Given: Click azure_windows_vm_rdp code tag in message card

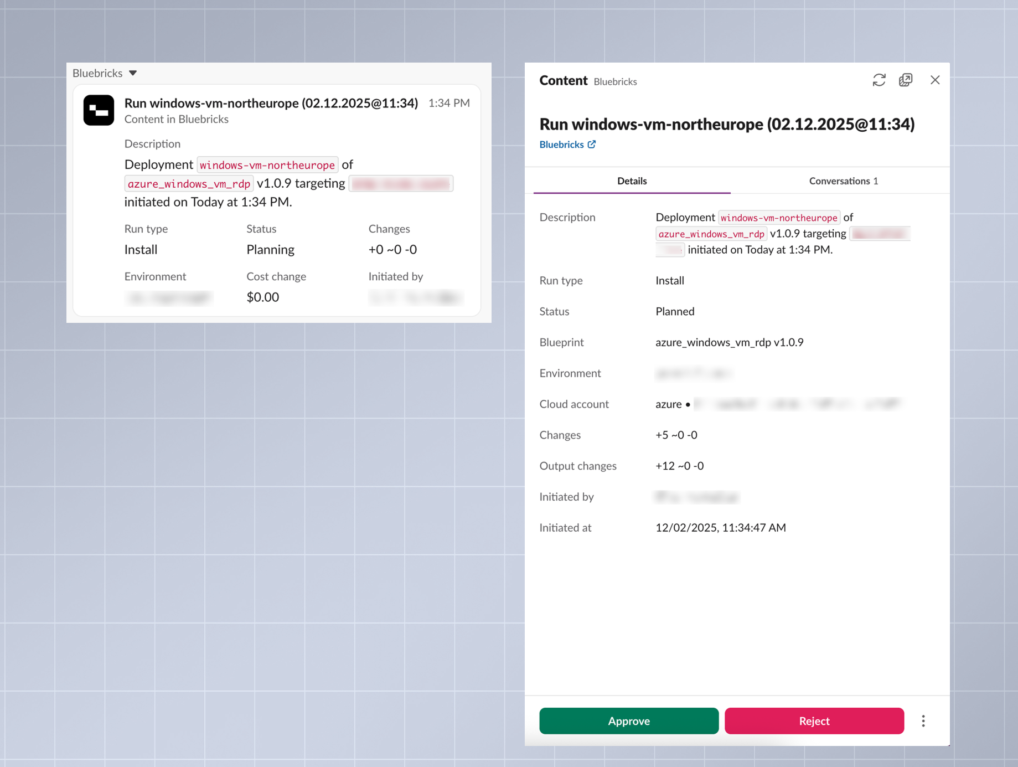Looking at the screenshot, I should (189, 184).
